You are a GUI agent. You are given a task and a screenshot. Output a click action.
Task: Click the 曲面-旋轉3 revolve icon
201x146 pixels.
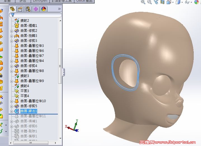tap(17, 36)
